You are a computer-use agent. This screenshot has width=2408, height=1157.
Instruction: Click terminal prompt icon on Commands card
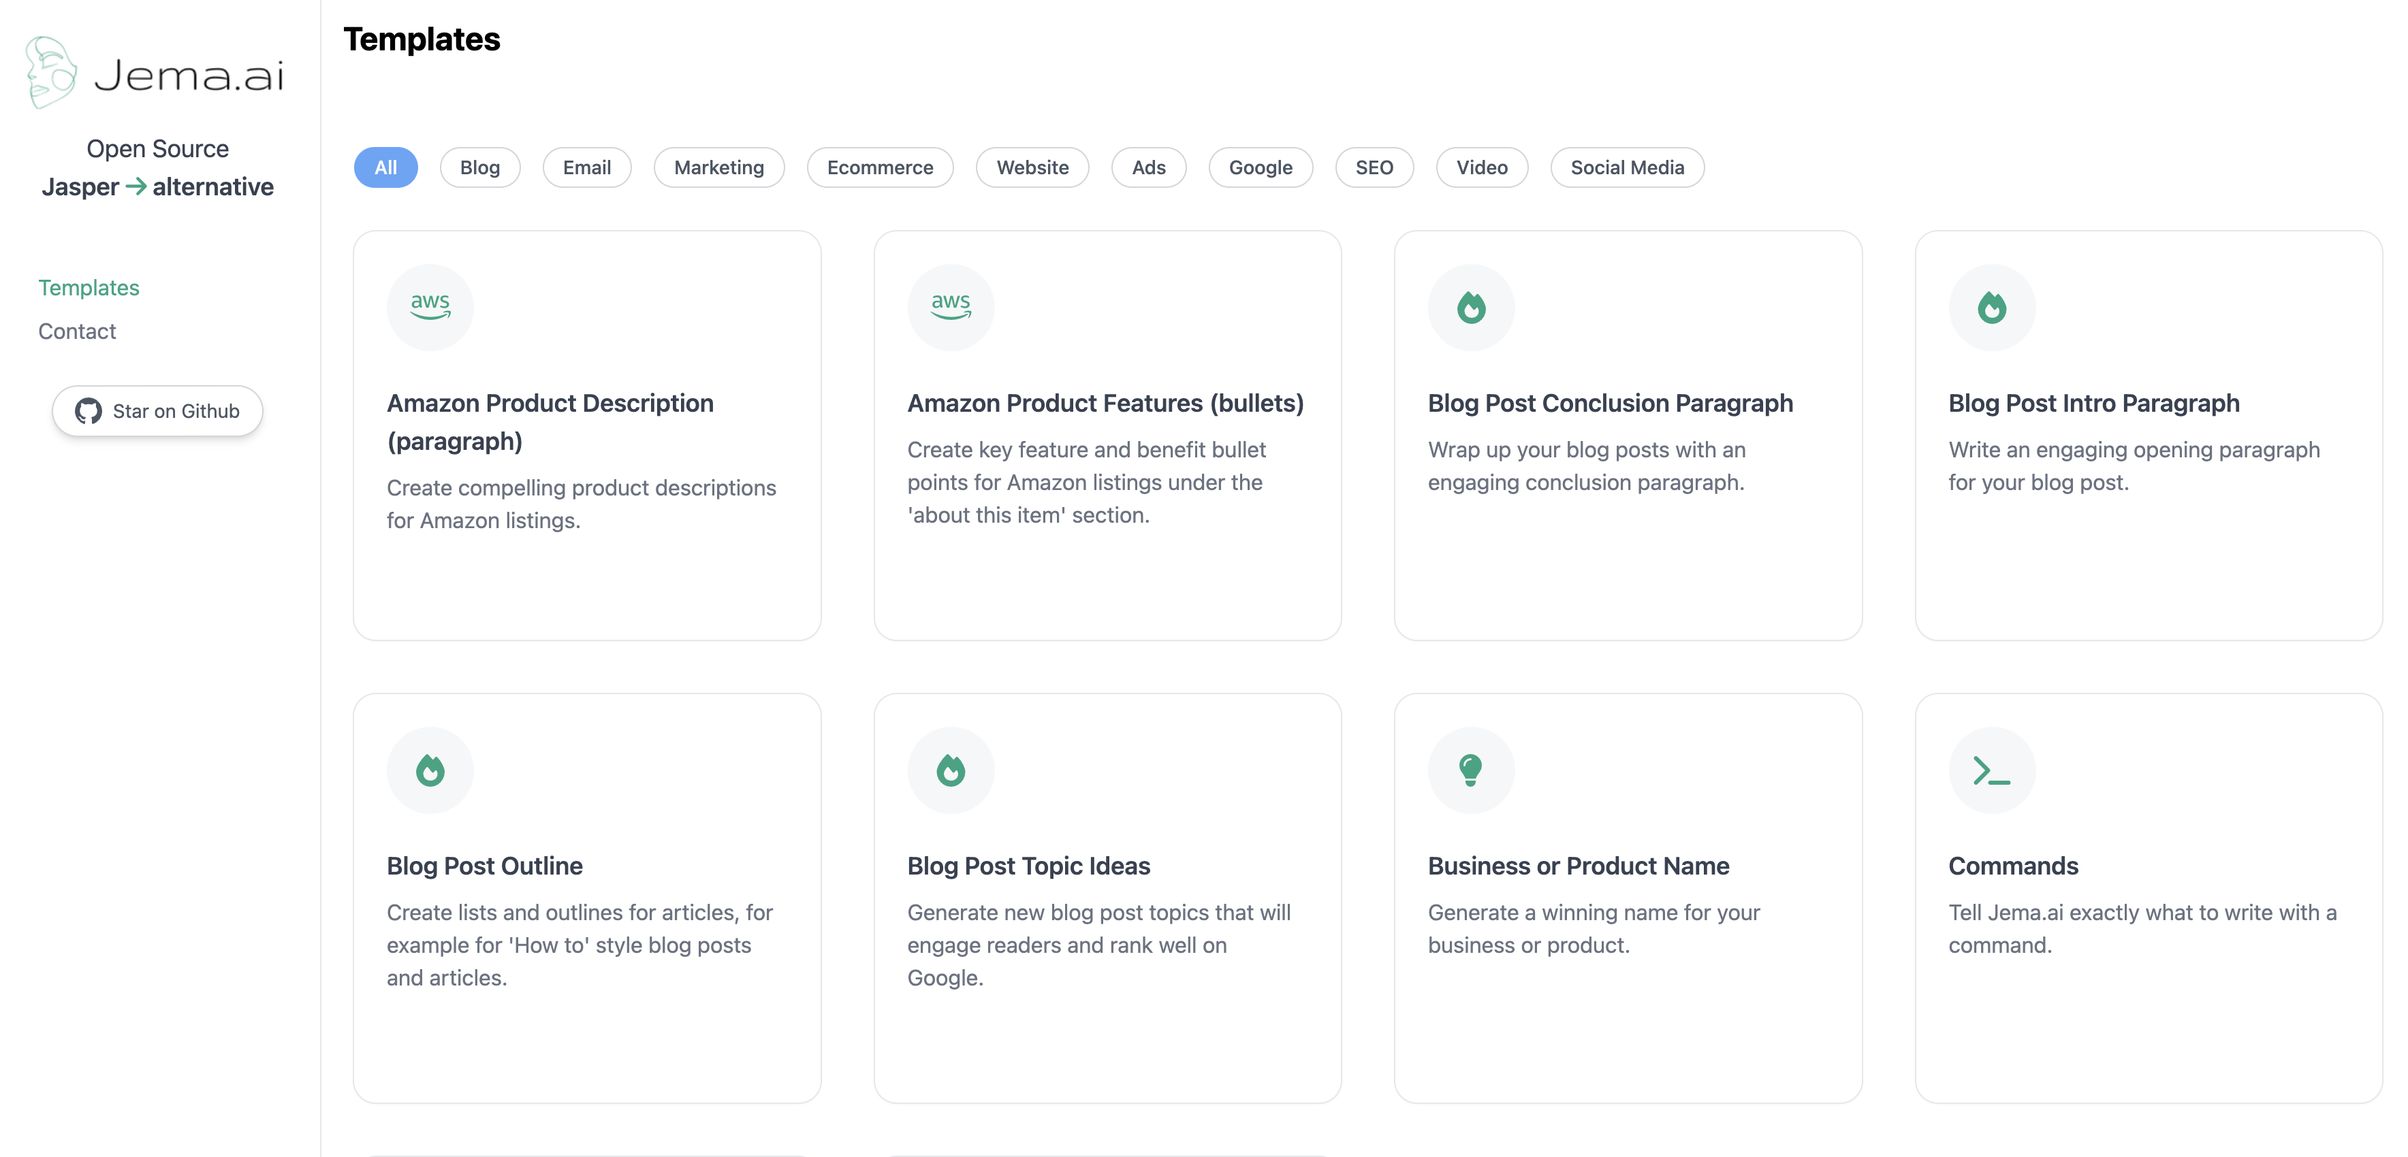pos(1991,770)
